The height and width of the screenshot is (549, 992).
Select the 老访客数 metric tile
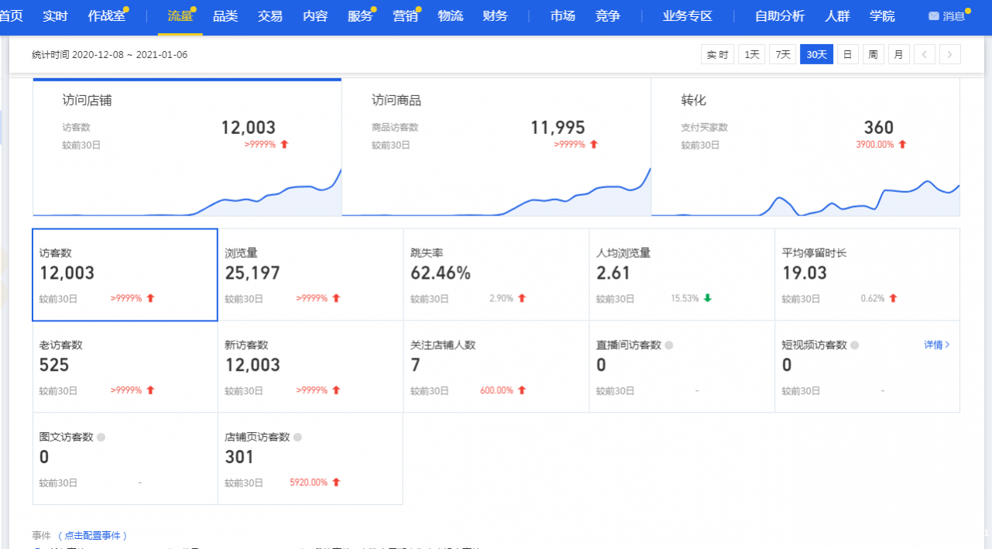coord(125,367)
